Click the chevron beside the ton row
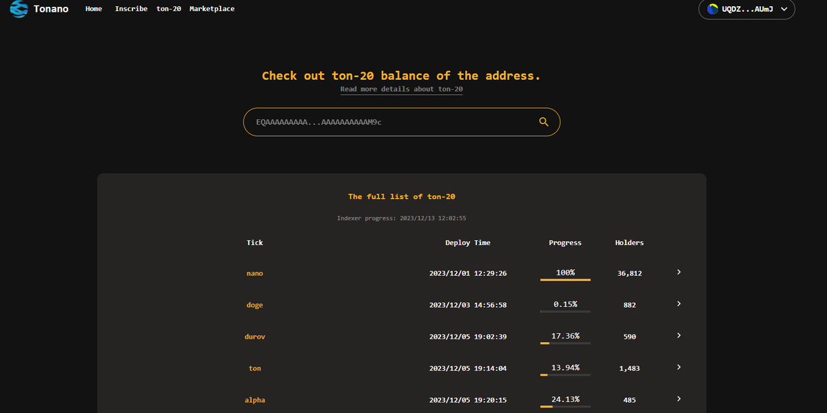The height and width of the screenshot is (413, 827). 678,367
